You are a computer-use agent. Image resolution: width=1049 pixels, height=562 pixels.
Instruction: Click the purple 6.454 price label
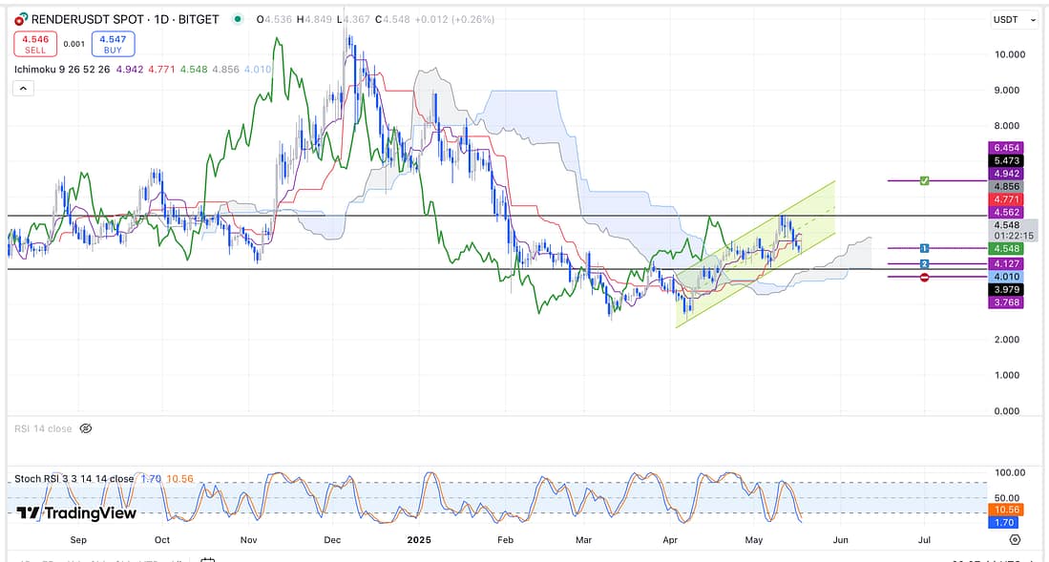(x=1008, y=148)
